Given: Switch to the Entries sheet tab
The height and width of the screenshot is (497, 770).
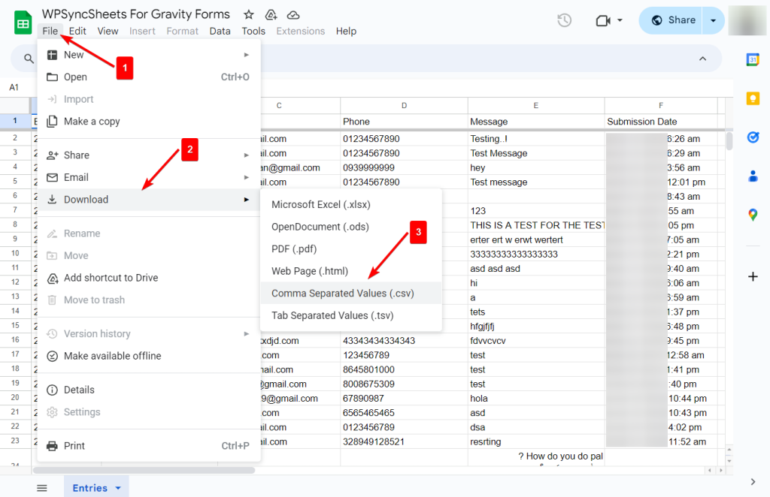Looking at the screenshot, I should tap(90, 488).
